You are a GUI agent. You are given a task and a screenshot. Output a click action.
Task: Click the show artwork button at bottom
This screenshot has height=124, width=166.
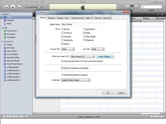coord(25,117)
